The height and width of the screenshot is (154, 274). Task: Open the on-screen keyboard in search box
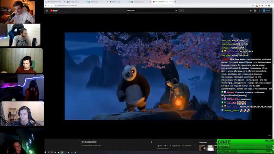tap(176, 11)
